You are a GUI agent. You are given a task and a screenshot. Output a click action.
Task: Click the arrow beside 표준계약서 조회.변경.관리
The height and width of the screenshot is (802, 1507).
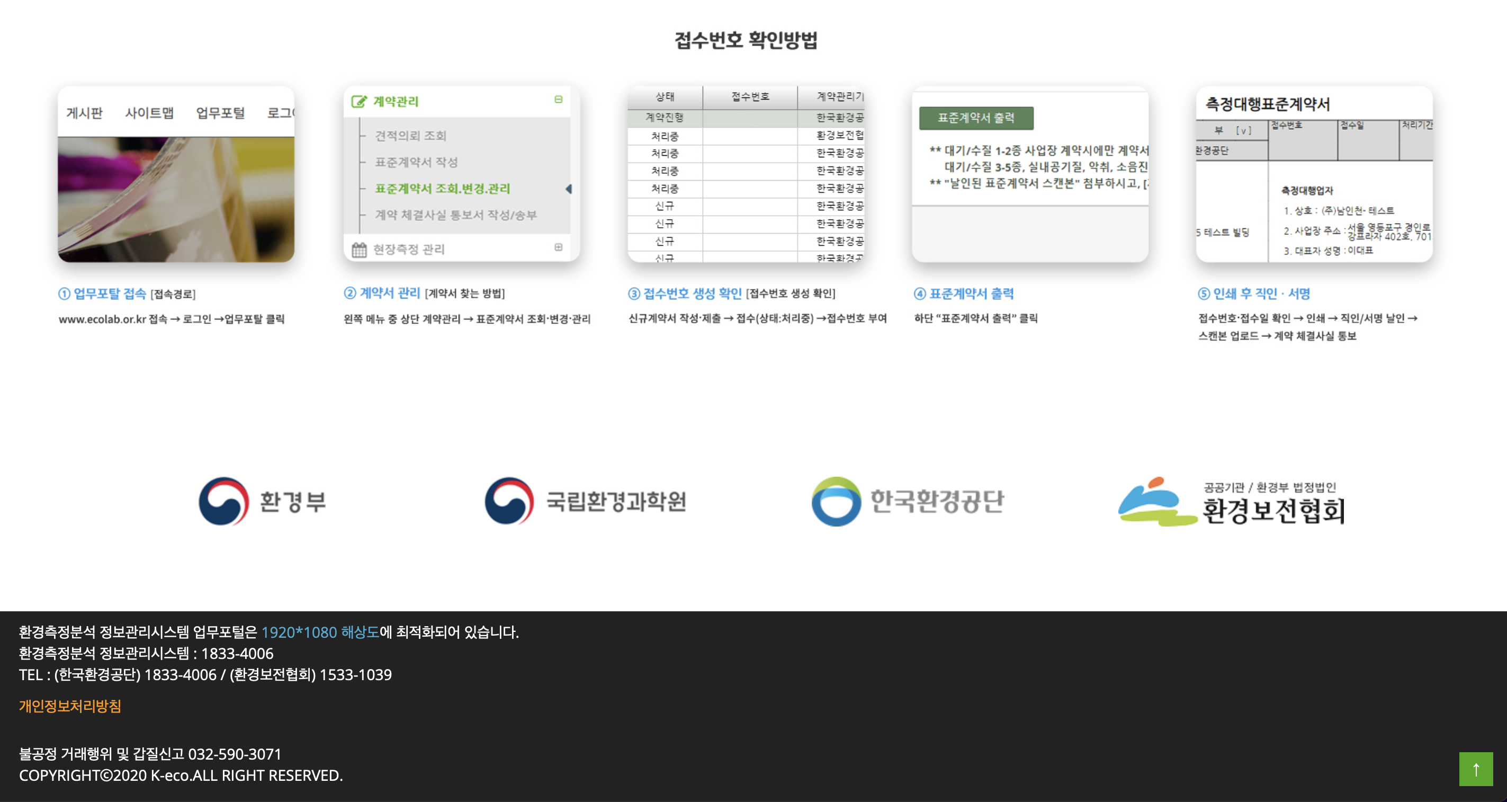[569, 189]
